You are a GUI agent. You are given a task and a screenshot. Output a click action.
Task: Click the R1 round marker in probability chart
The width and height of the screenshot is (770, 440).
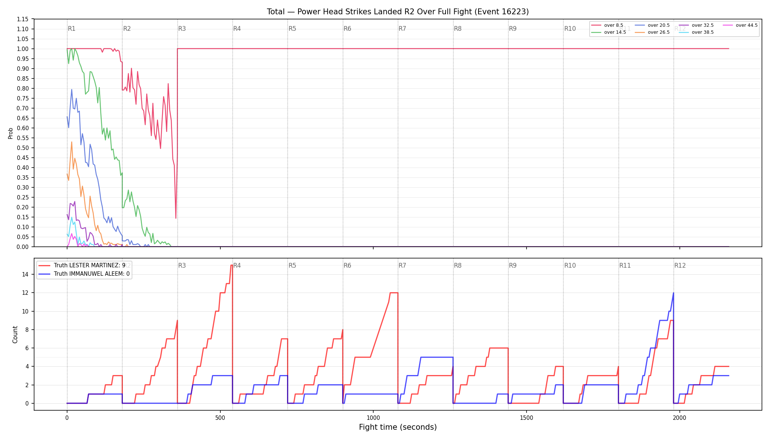[x=72, y=29]
